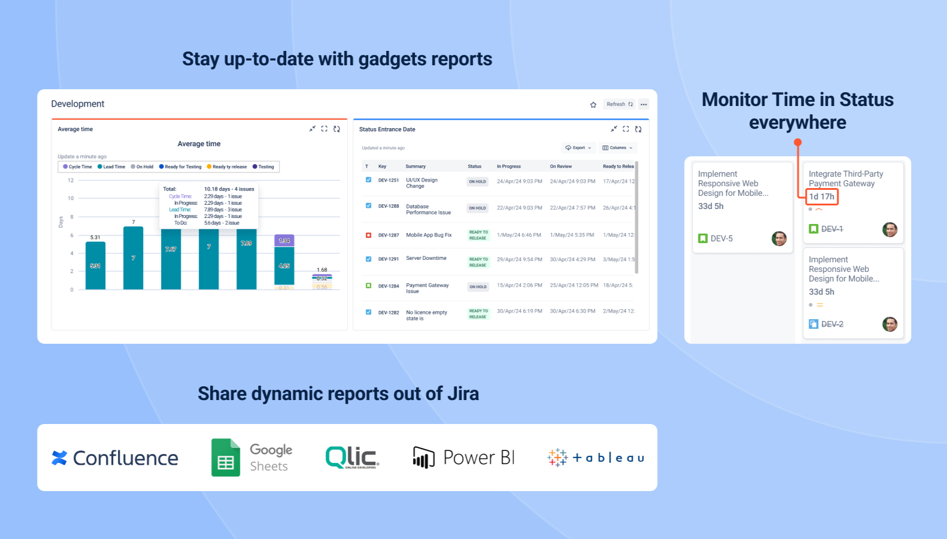Click the Refresh button on Development dashboard
Image resolution: width=947 pixels, height=539 pixels.
tap(619, 104)
